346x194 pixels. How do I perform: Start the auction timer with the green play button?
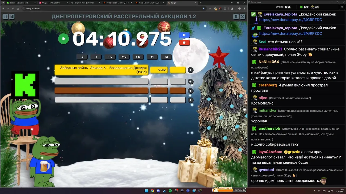click(64, 39)
